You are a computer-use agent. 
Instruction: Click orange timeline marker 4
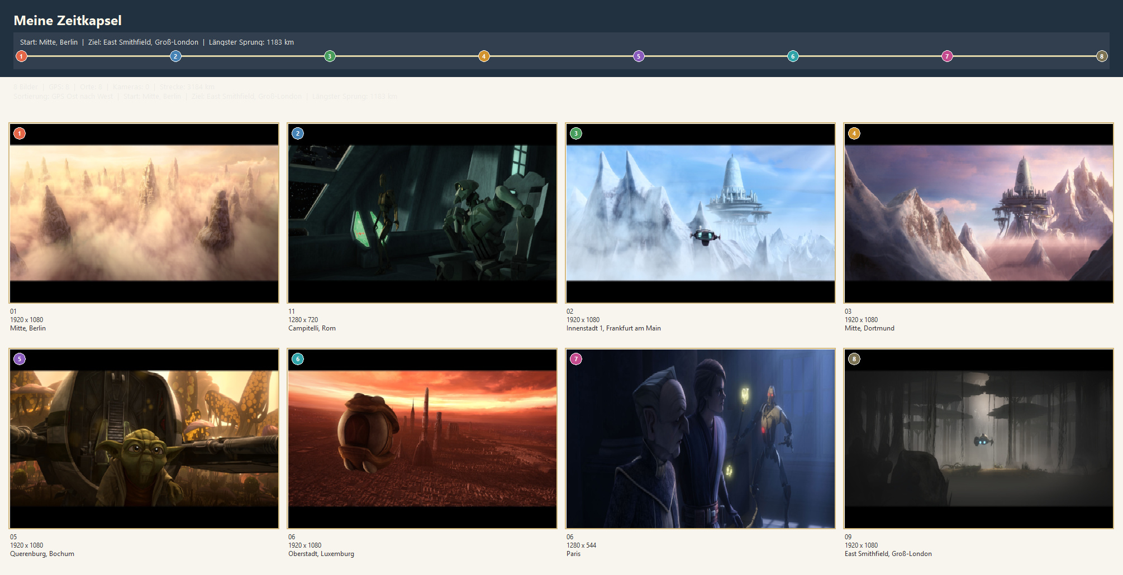click(484, 56)
